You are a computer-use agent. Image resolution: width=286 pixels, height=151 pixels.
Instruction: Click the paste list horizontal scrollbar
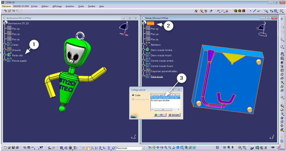pyautogui.click(x=165, y=109)
